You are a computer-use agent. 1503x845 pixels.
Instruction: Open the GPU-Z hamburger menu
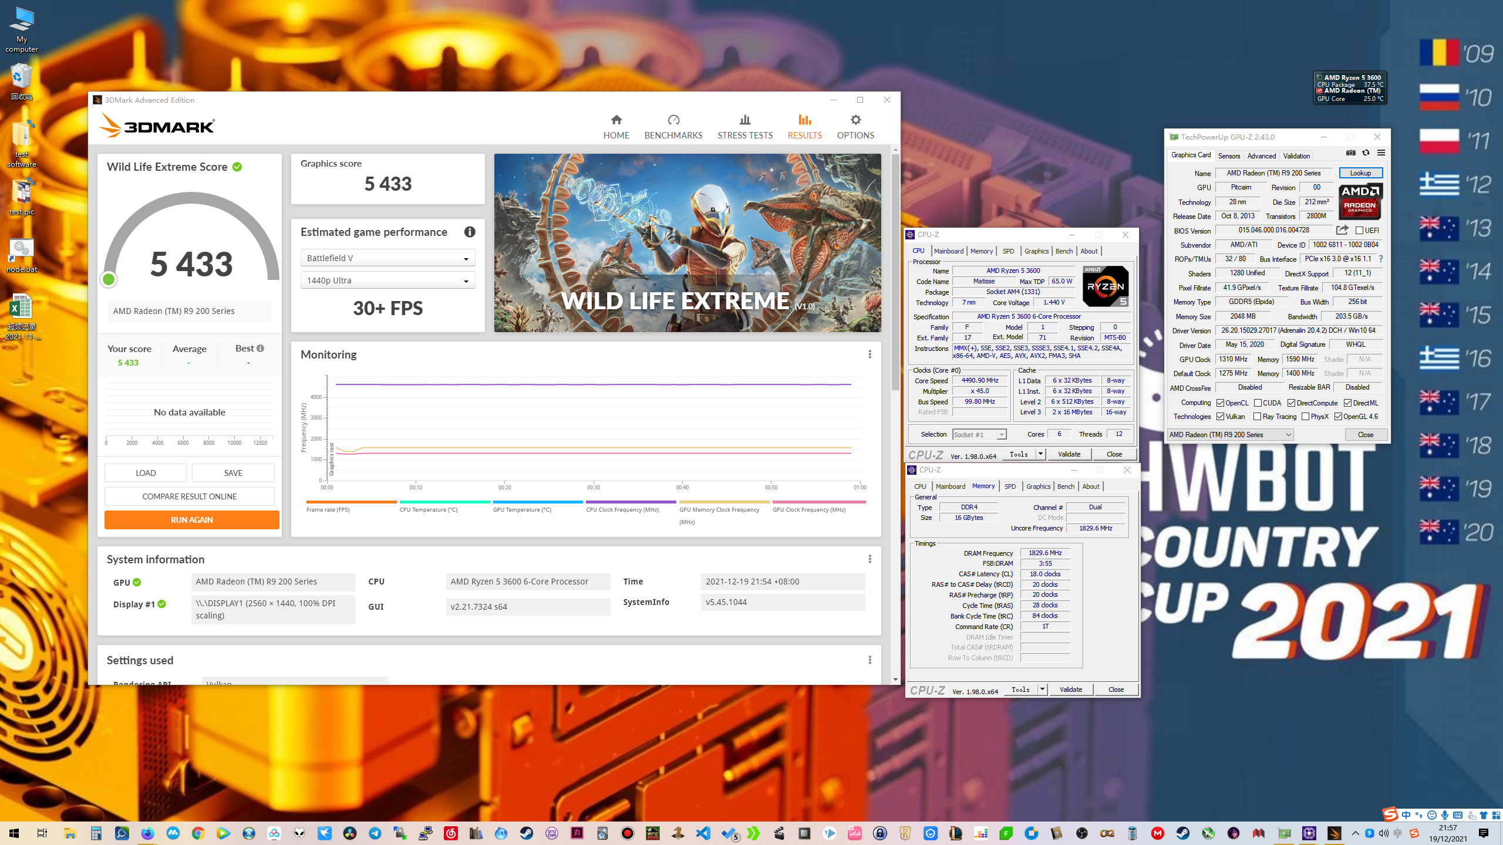(x=1381, y=153)
